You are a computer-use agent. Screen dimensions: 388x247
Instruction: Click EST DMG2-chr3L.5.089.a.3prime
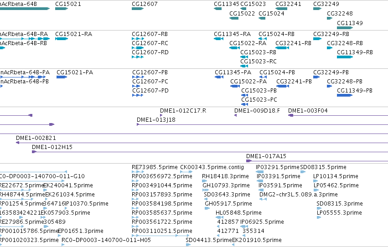(x=263, y=199)
